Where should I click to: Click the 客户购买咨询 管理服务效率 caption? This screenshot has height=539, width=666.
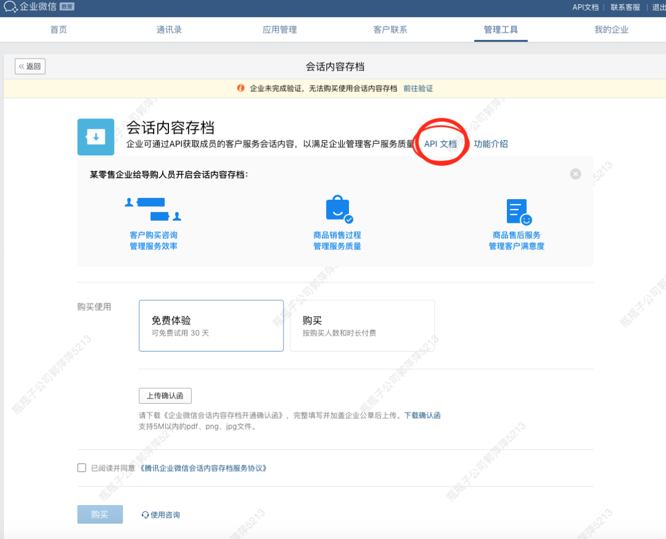154,241
